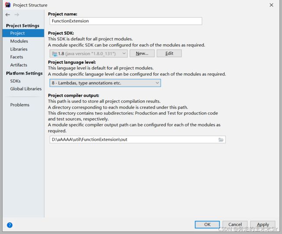Click the Edit SDK button
Viewport: 282px width, 234px height.
click(169, 53)
